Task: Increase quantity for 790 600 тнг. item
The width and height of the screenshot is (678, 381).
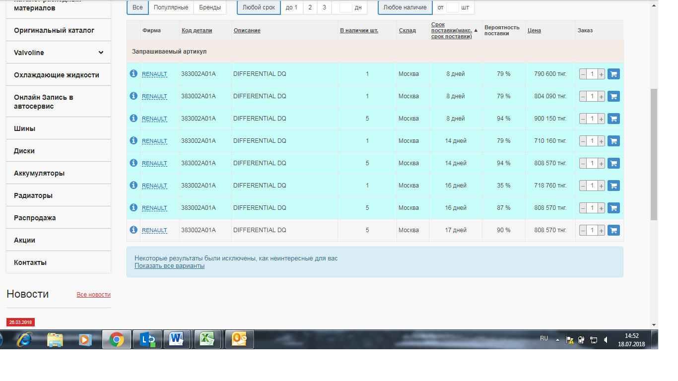Action: 601,74
